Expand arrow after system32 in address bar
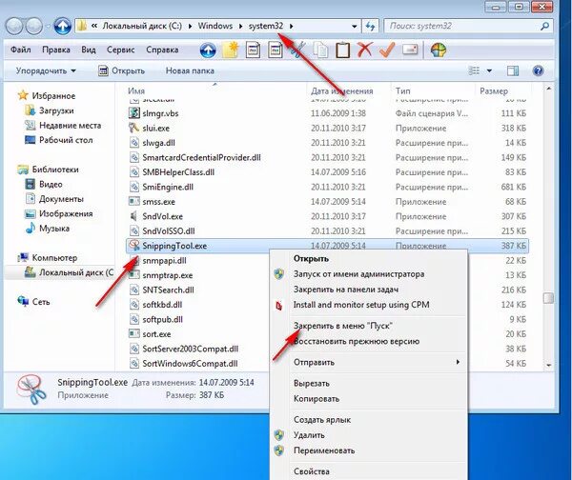572x480 pixels. click(x=292, y=26)
